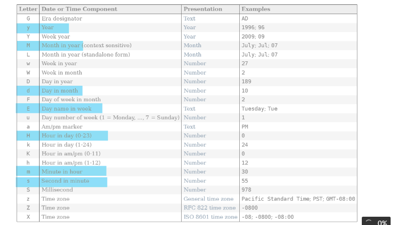Open the Month link for standalone form
The image size is (395, 225).
(x=192, y=55)
